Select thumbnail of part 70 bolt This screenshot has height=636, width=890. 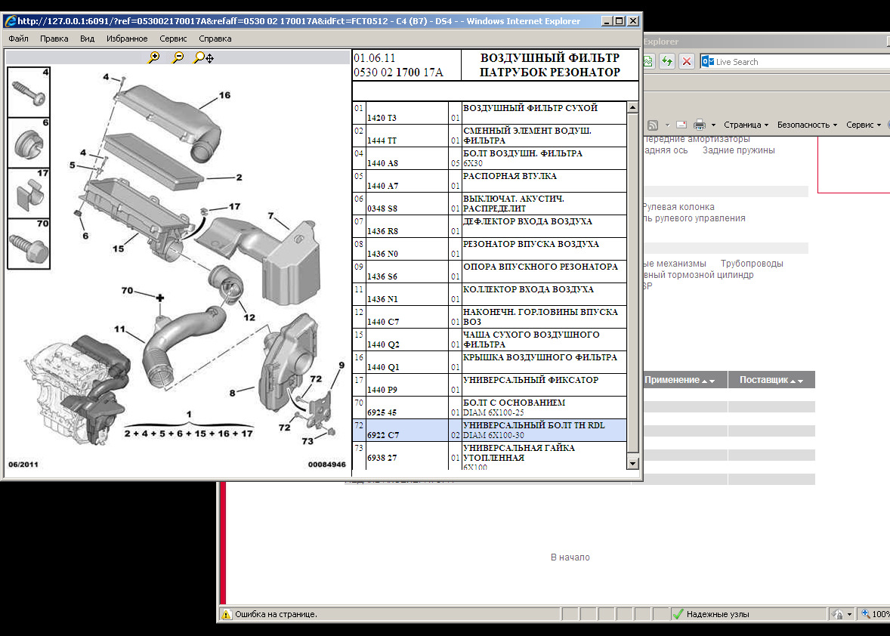[29, 244]
